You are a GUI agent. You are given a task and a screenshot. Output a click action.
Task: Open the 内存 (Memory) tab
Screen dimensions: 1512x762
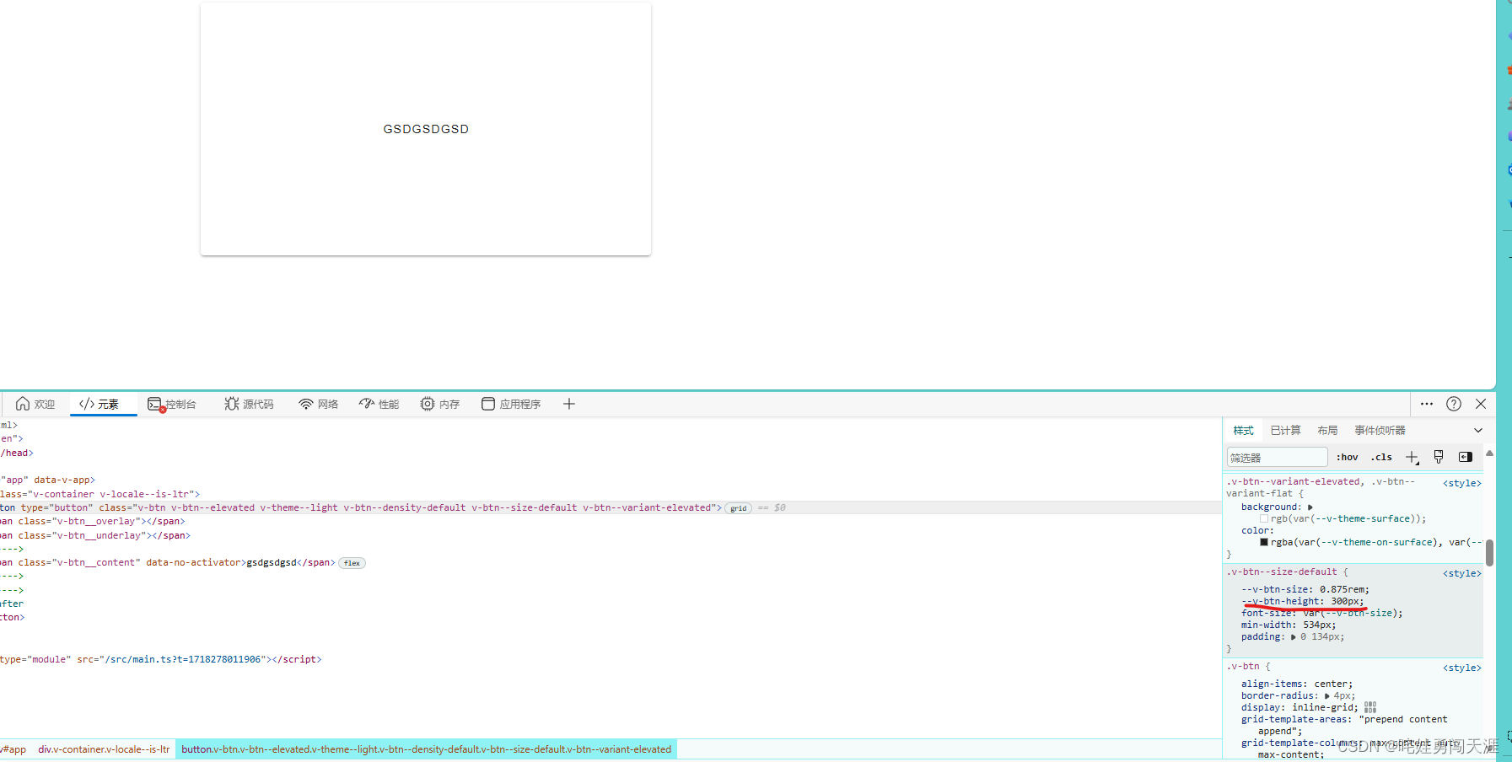pos(440,404)
